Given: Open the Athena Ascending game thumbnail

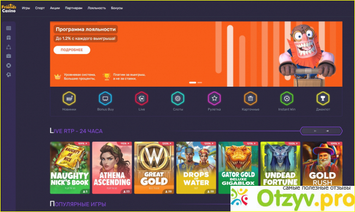Looking at the screenshot, I should [112, 168].
